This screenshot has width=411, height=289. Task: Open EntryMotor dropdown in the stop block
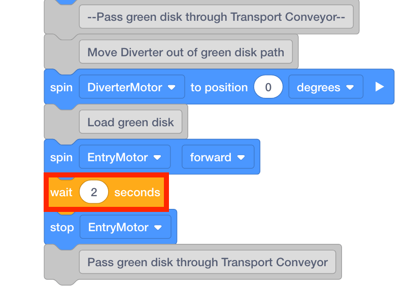pyautogui.click(x=125, y=227)
